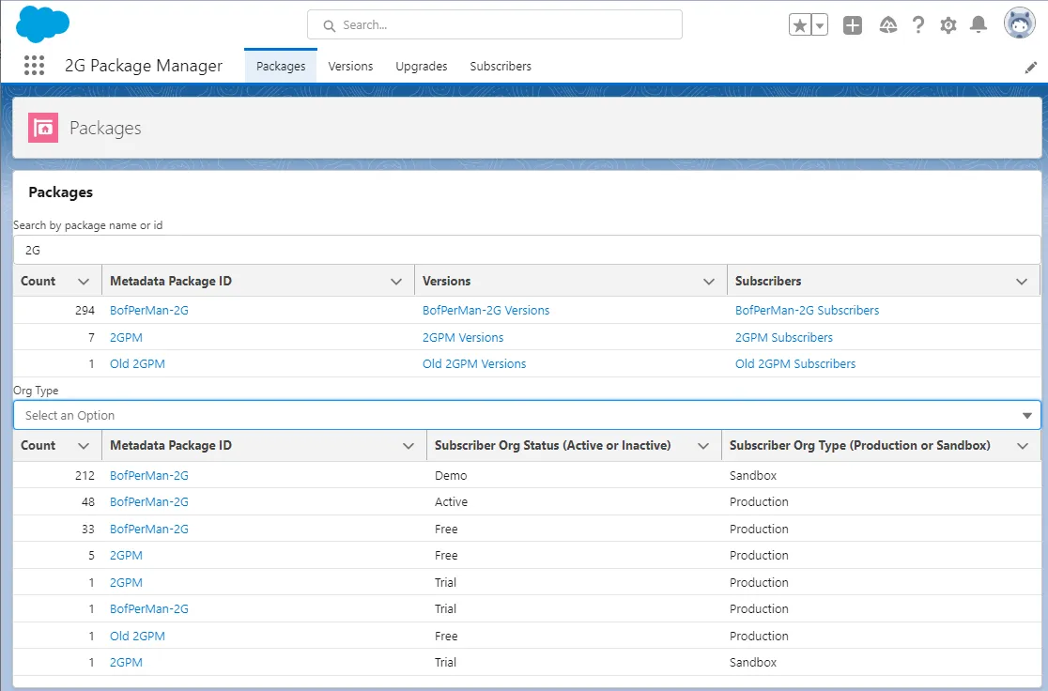Open the notifications bell
The width and height of the screenshot is (1048, 691).
coord(978,25)
